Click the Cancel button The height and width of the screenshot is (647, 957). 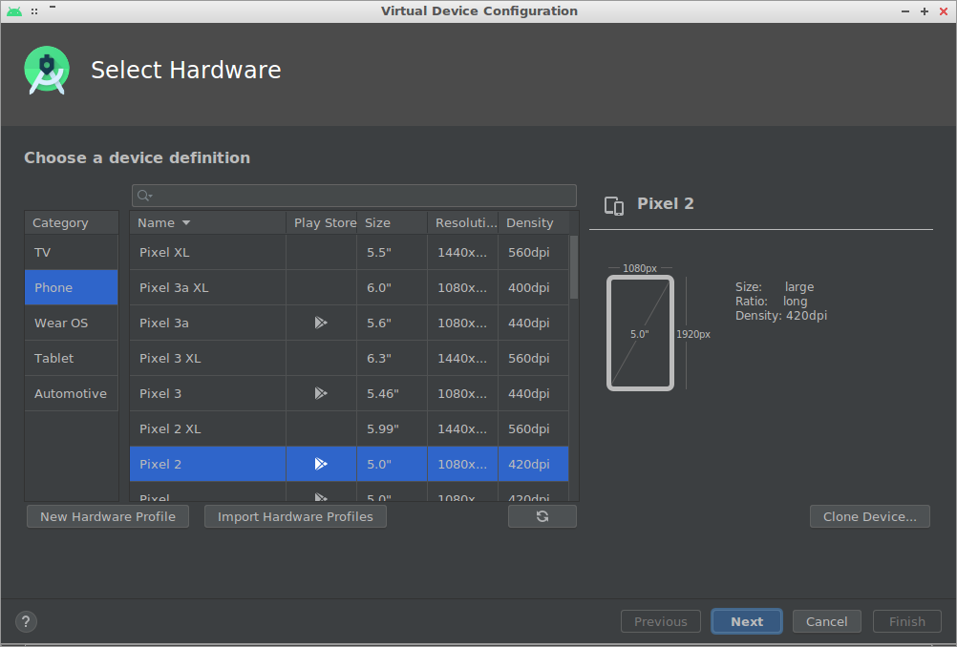pyautogui.click(x=826, y=621)
